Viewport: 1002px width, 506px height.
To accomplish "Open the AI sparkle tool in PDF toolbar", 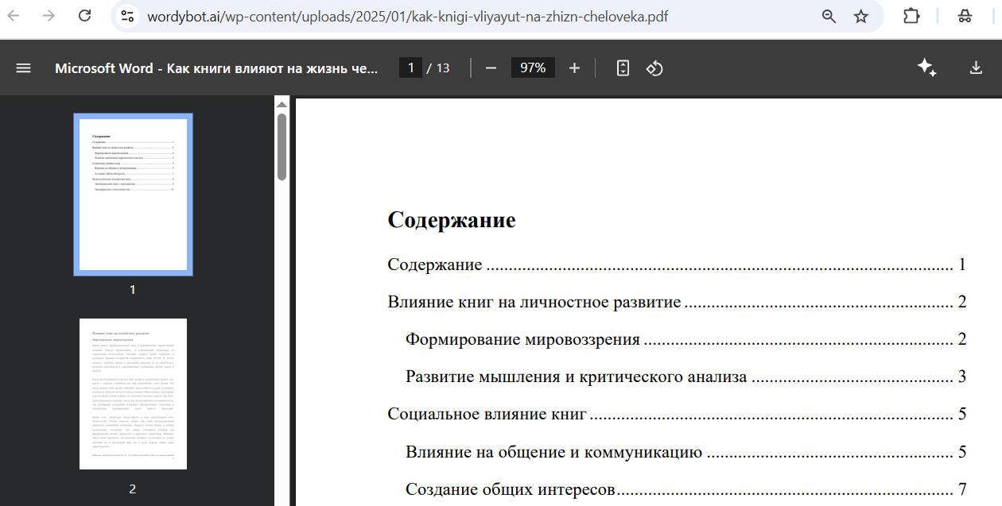I will pos(926,68).
